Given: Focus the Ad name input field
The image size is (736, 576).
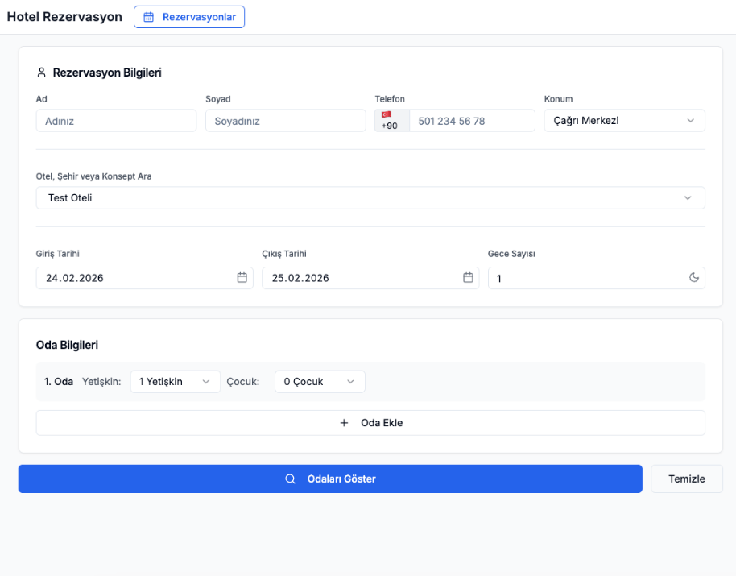Looking at the screenshot, I should click(x=116, y=121).
